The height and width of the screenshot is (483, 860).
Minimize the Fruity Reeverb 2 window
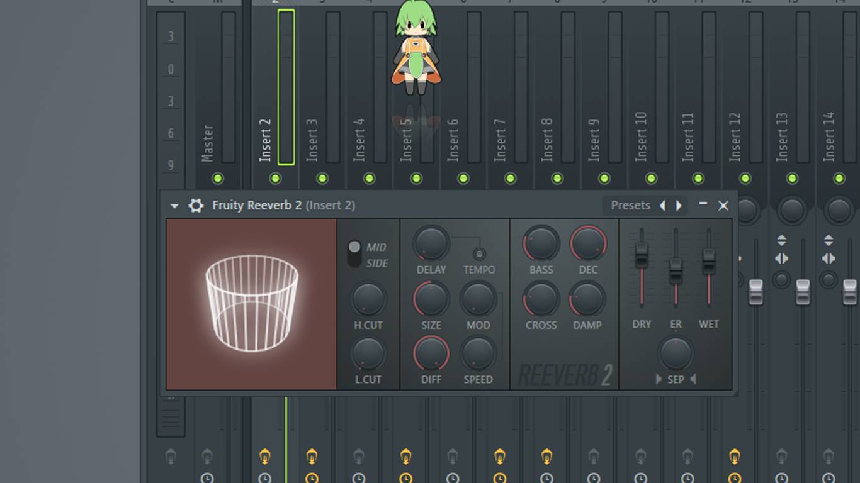703,204
